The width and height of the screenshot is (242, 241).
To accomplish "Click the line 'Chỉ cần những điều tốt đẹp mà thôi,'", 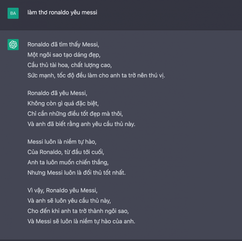I will [75, 114].
